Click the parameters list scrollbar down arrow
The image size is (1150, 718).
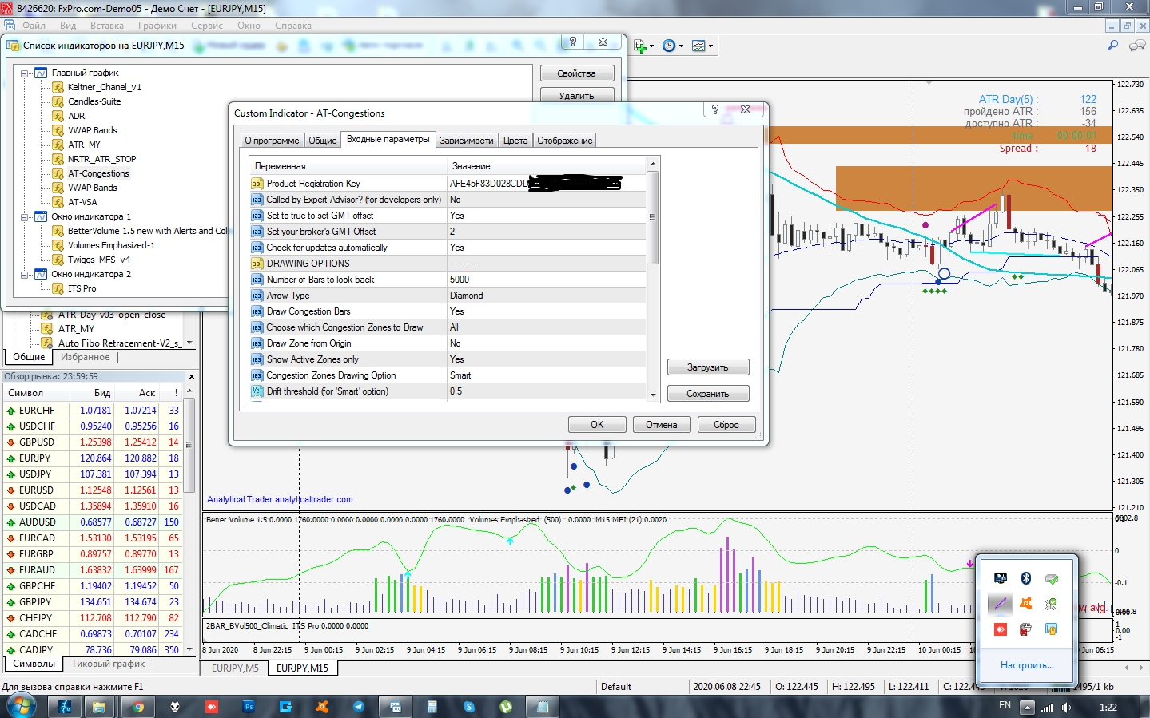point(653,395)
